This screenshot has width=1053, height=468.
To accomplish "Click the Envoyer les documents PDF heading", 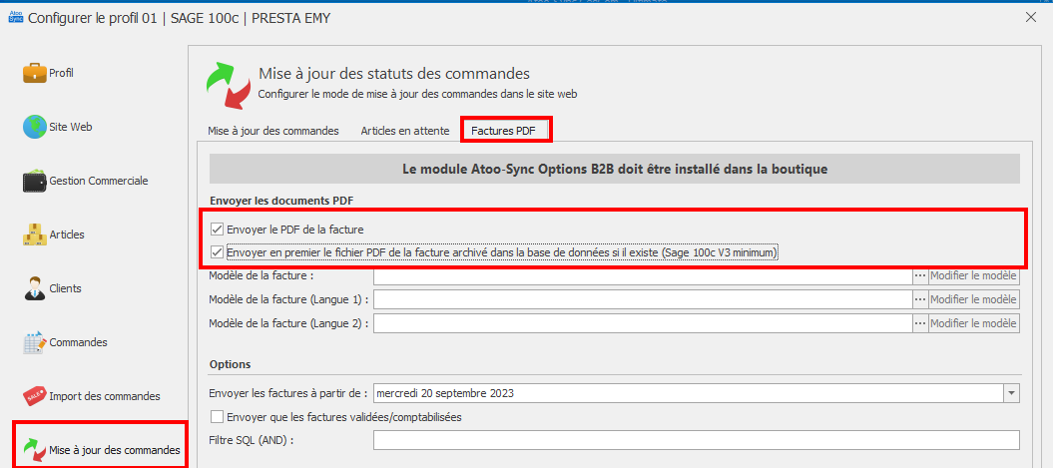I will tap(281, 201).
